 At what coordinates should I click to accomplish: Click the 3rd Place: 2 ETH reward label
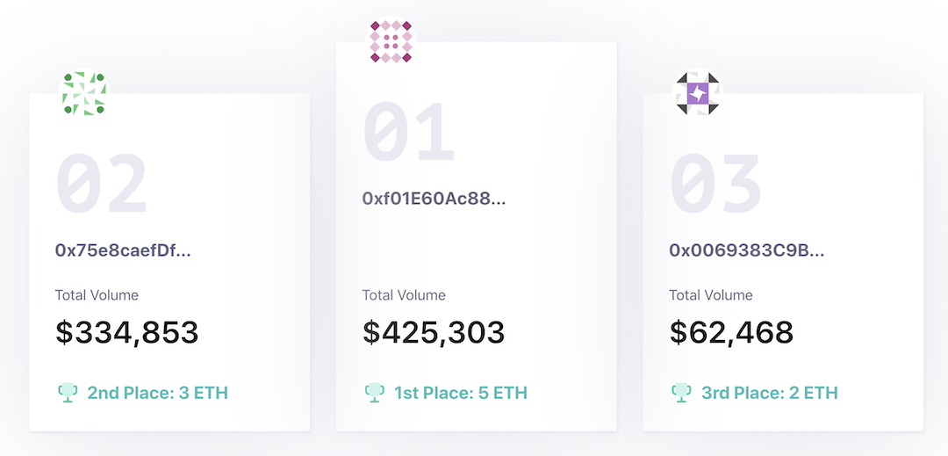pos(769,392)
